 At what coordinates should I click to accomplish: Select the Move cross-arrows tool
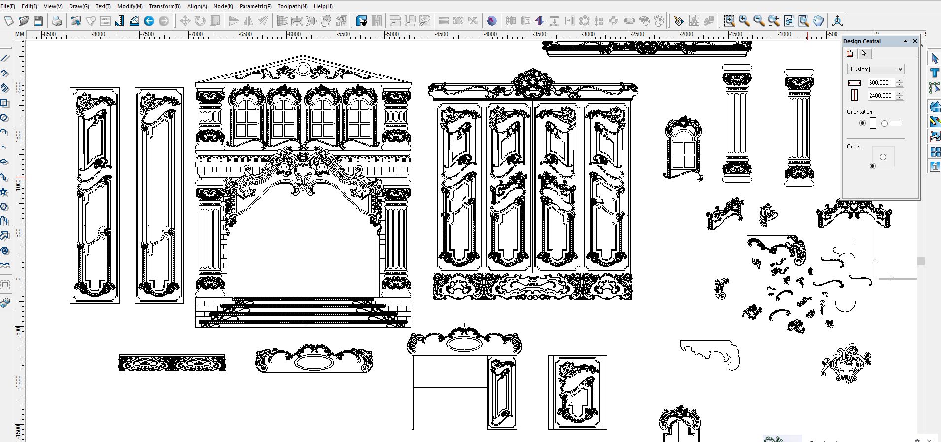pyautogui.click(x=185, y=21)
